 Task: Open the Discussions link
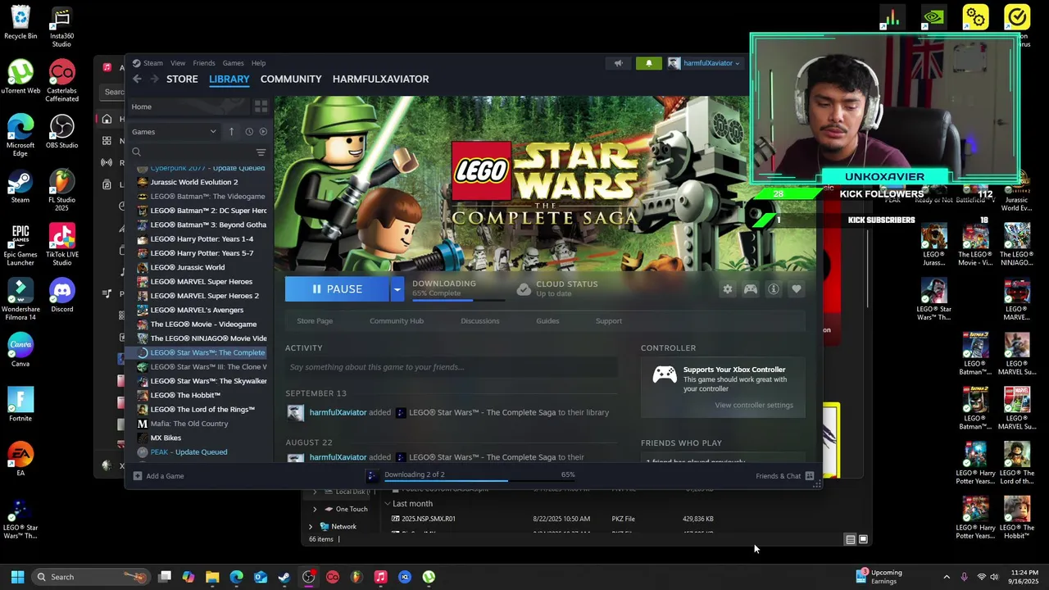tap(480, 321)
